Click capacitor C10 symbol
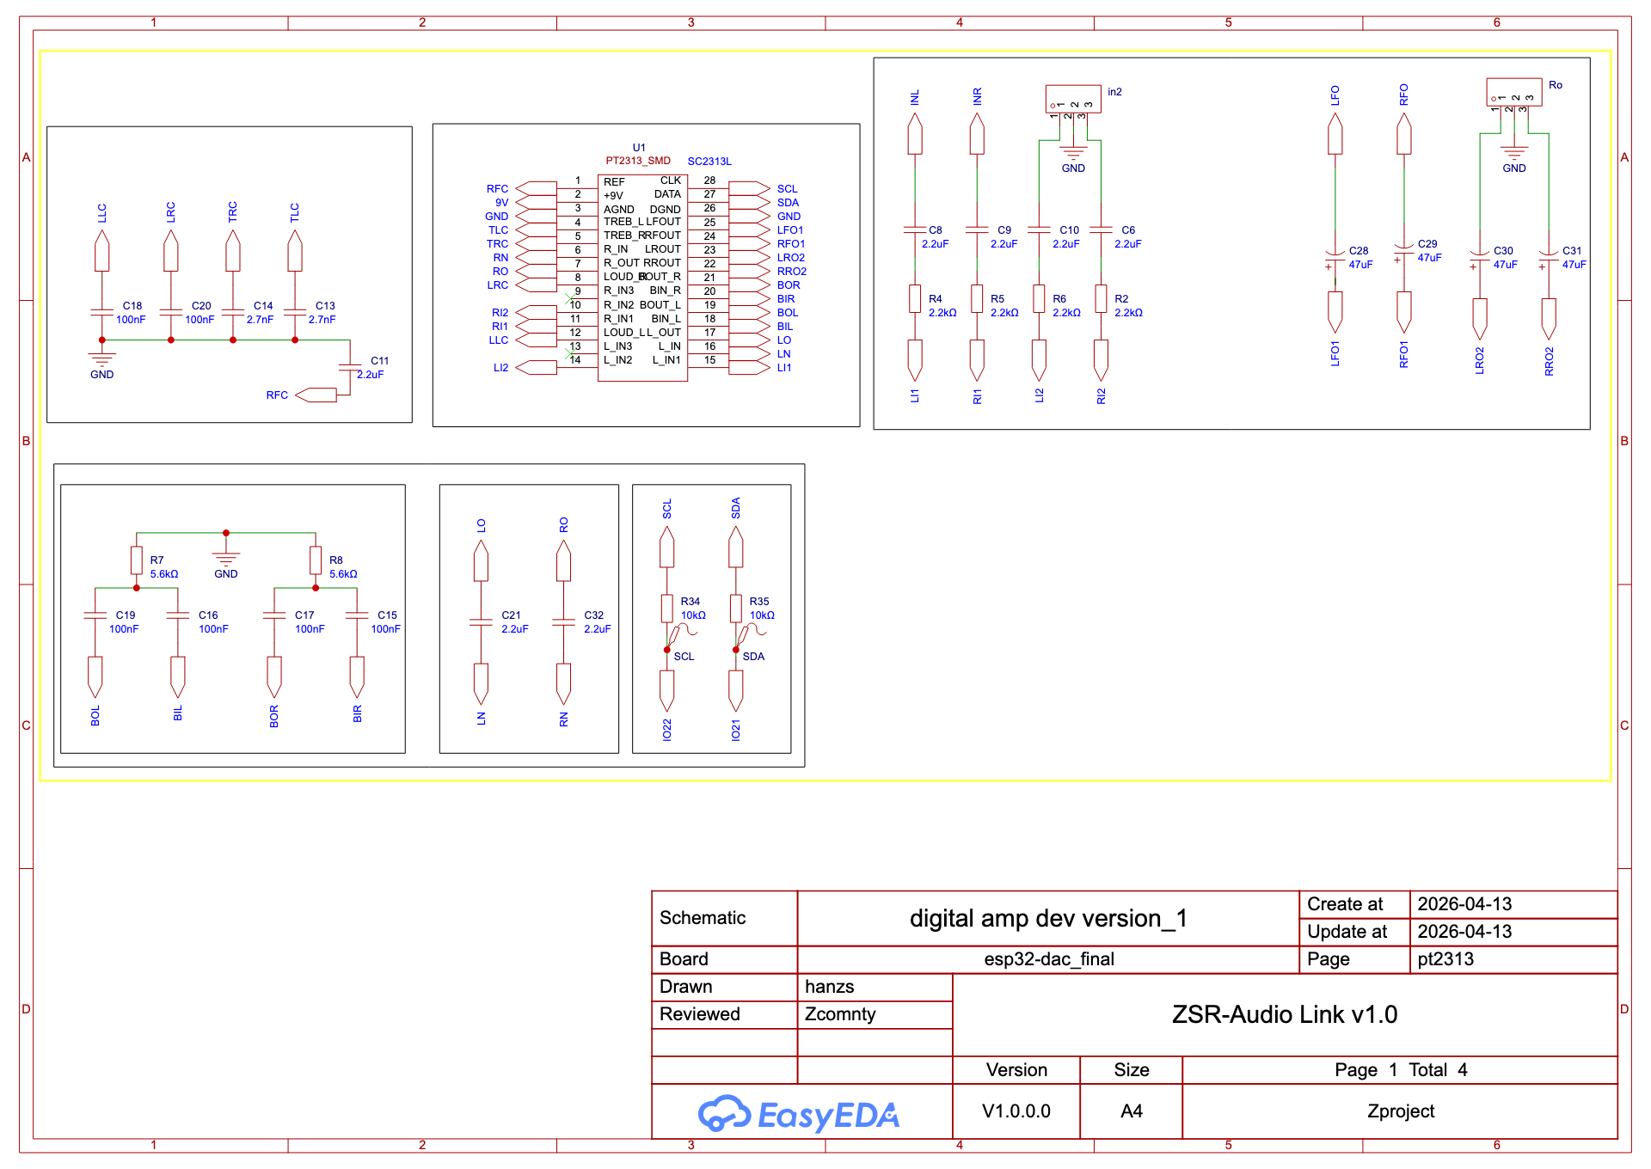 pos(1039,230)
